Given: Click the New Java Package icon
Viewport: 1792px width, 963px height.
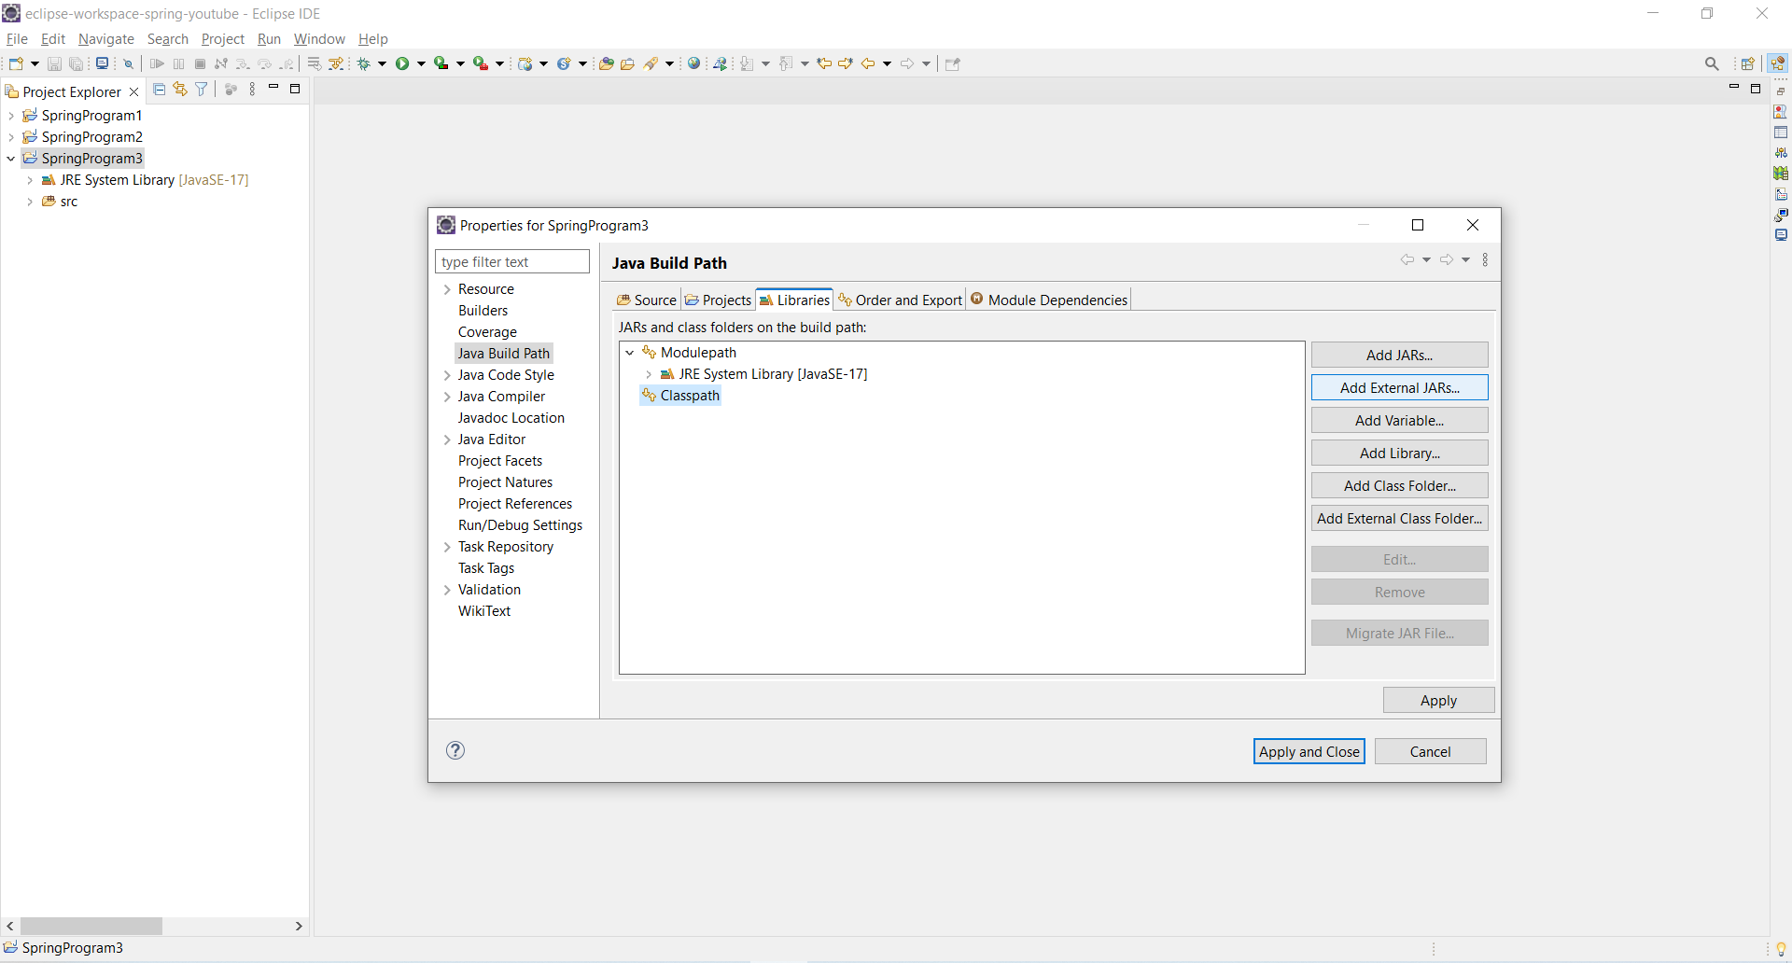Looking at the screenshot, I should point(525,63).
